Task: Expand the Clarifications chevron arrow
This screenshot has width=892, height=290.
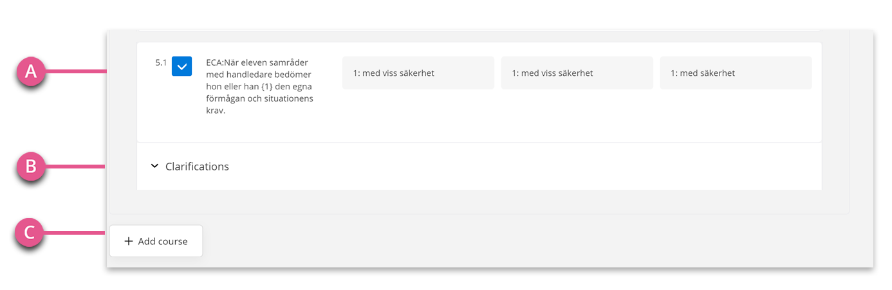Action: [154, 166]
